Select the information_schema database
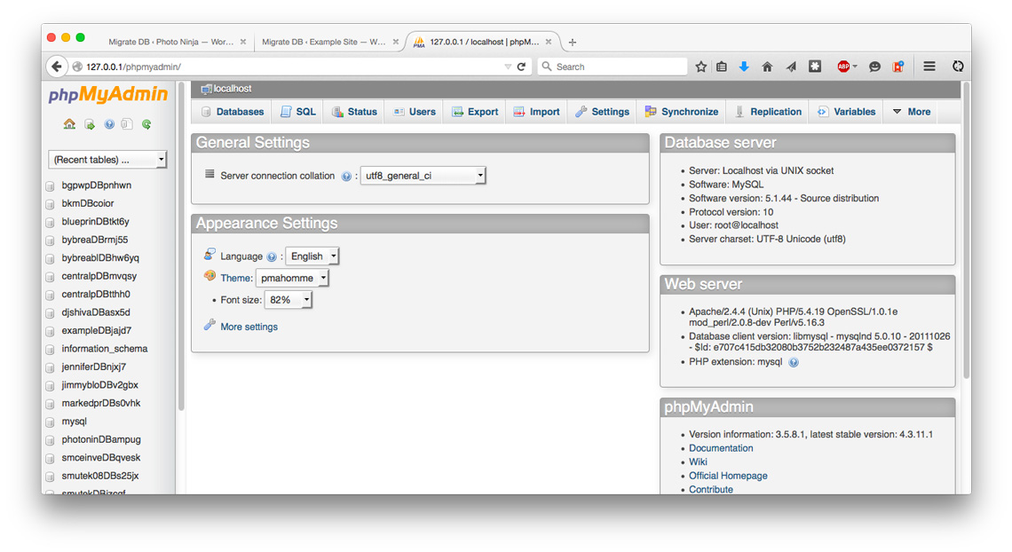The image size is (1012, 552). coord(105,349)
